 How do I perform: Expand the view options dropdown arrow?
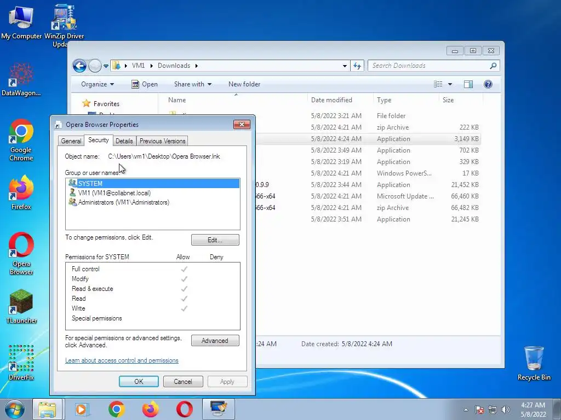pyautogui.click(x=450, y=84)
